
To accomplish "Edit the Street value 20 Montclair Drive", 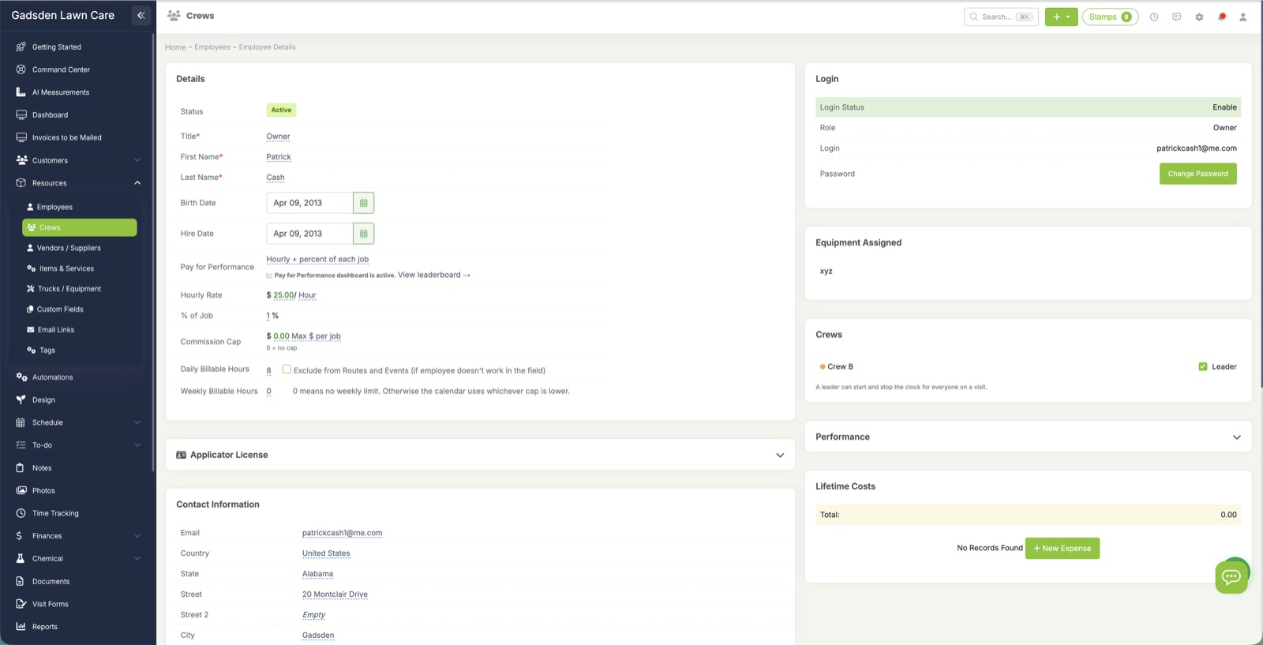I will click(335, 594).
